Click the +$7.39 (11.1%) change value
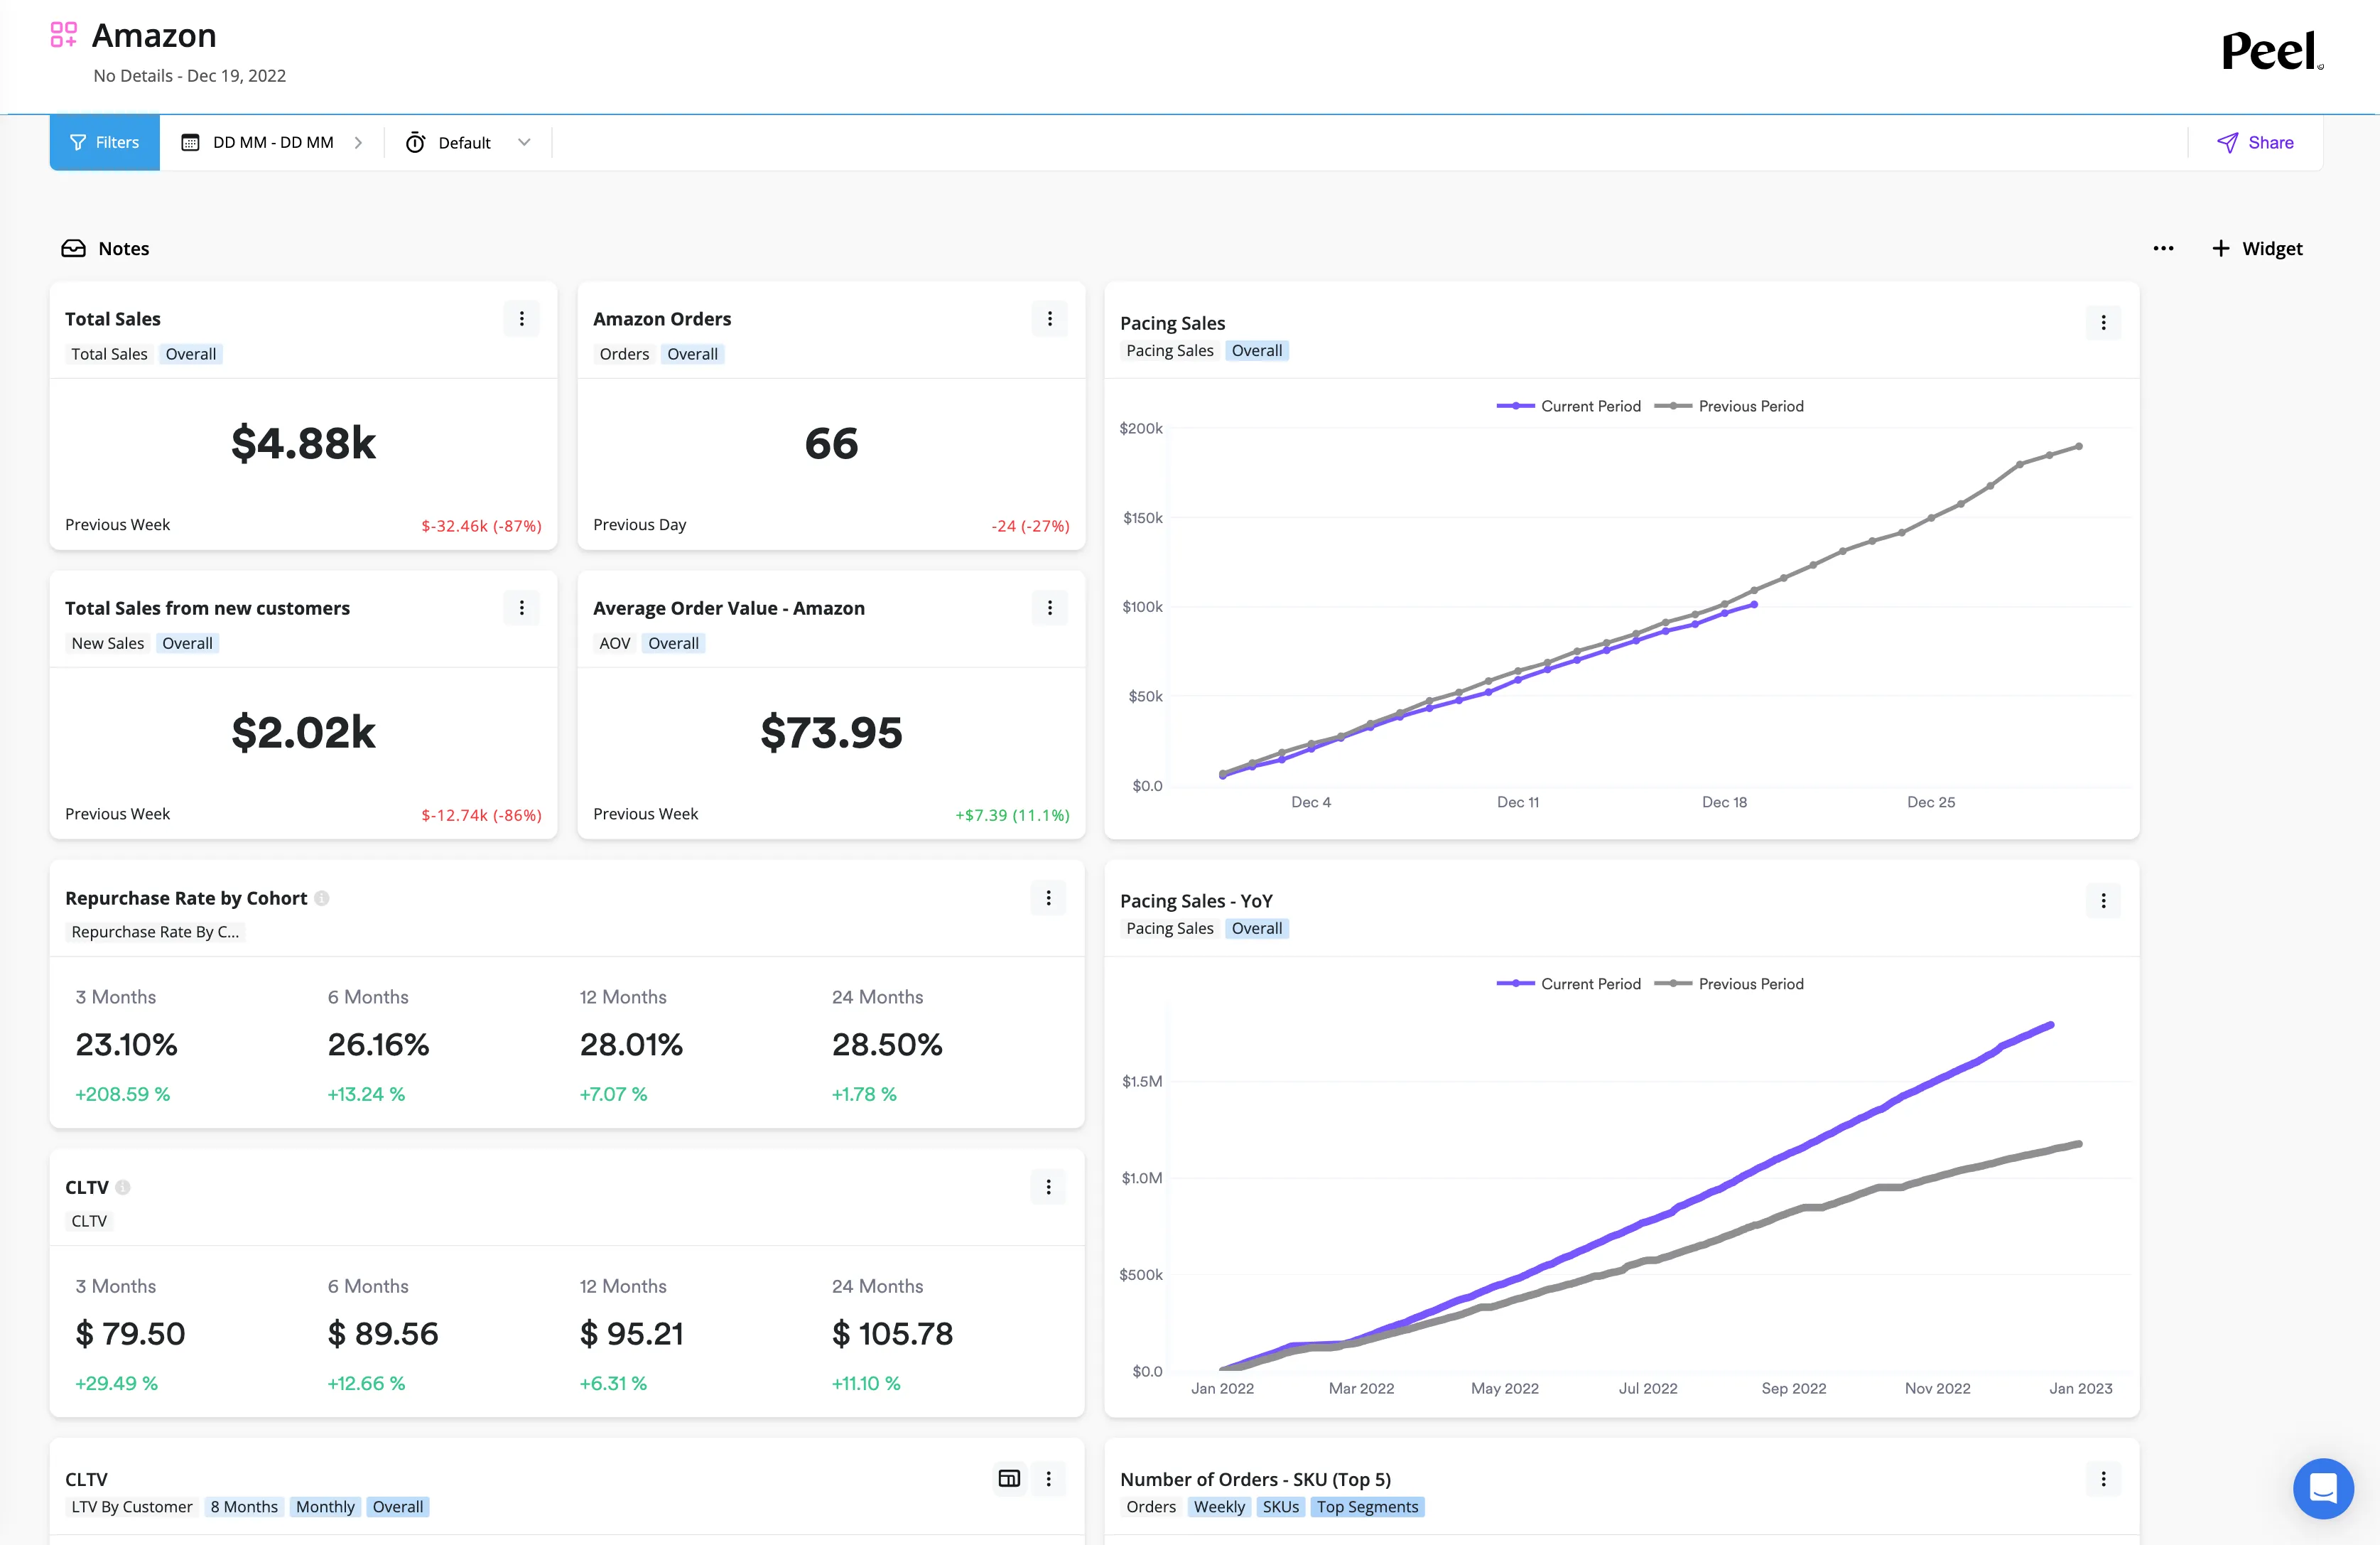The height and width of the screenshot is (1545, 2380). 1012,815
